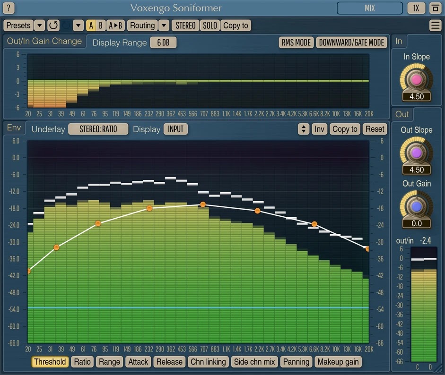Screen dimensions: 445x375
Task: Click the envelope point near 232 Hz
Action: tap(149, 208)
